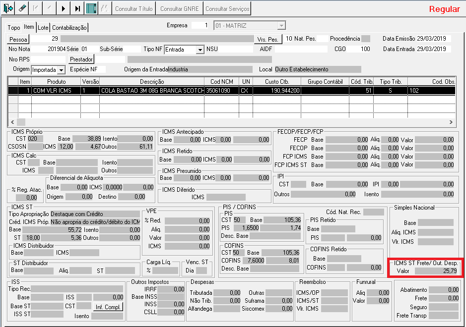Click the Produto column header
The width and height of the screenshot is (466, 327).
tap(56, 82)
